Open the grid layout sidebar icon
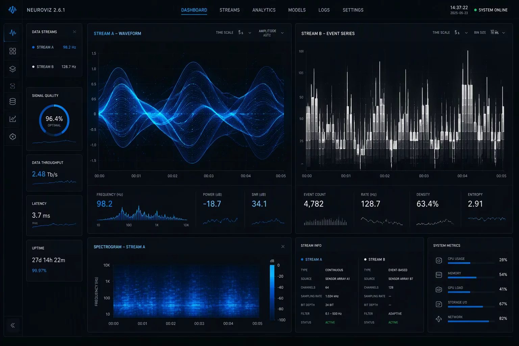This screenshot has height=346, width=519. (13, 51)
